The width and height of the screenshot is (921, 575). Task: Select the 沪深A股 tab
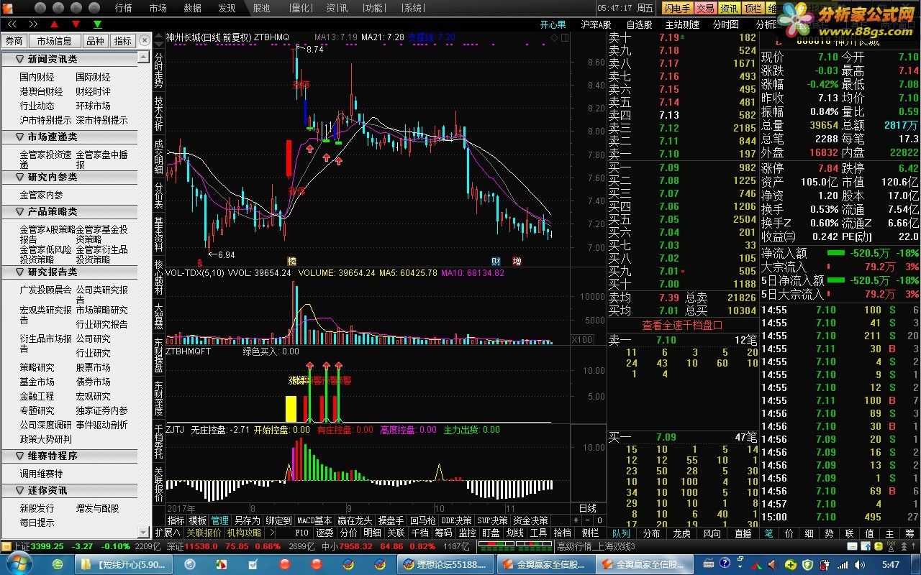596,24
